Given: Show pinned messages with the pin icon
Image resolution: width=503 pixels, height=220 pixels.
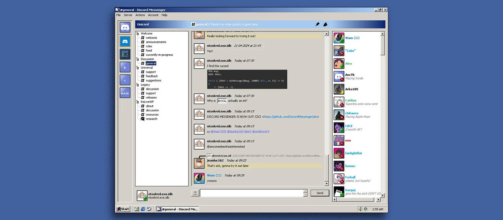Looking at the screenshot, I should tap(317, 24).
